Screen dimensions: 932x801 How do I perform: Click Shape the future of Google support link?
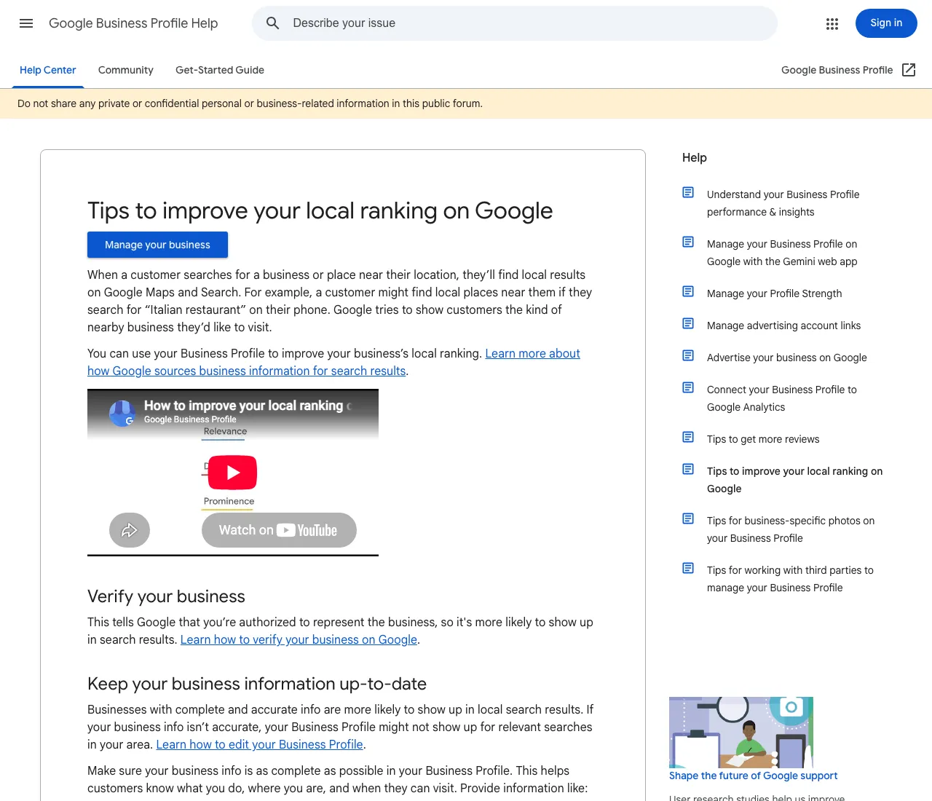tap(753, 776)
